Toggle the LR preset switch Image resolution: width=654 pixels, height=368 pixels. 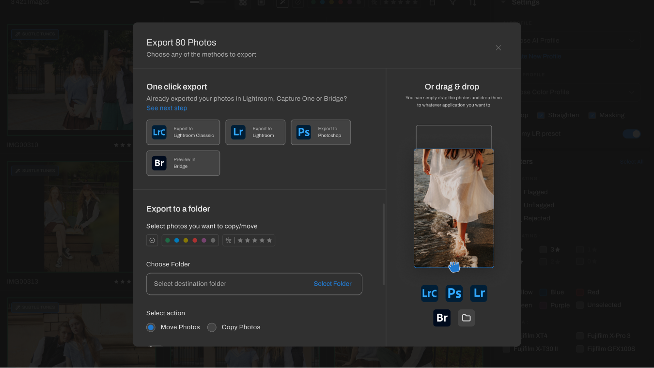(632, 134)
